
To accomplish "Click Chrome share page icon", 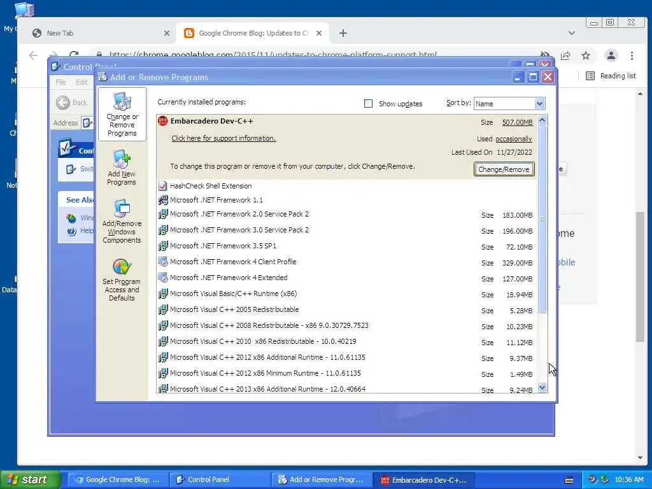I will [565, 55].
